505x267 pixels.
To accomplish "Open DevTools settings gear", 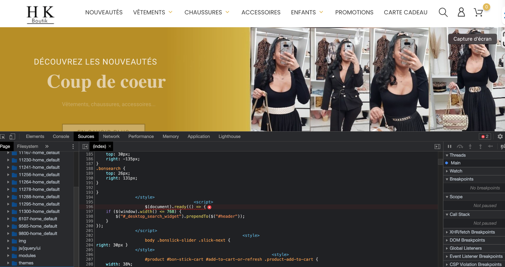I will click(x=500, y=136).
